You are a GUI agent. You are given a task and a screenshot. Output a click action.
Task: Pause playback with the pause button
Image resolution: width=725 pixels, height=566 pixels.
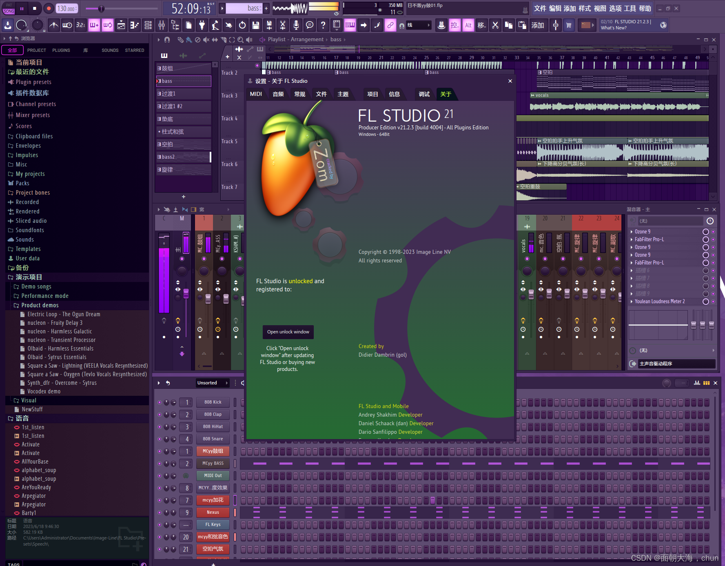coord(22,8)
